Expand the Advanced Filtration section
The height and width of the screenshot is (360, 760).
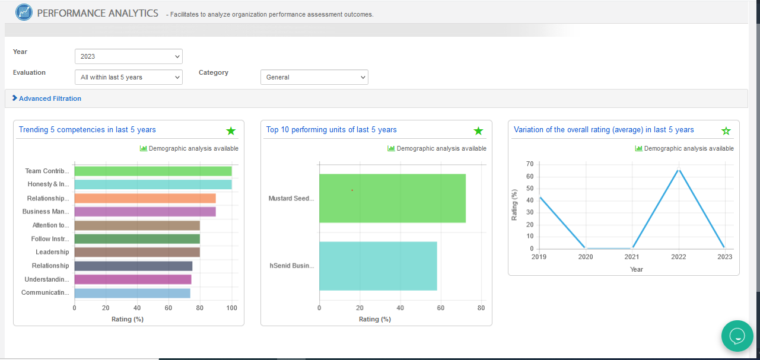pos(50,98)
